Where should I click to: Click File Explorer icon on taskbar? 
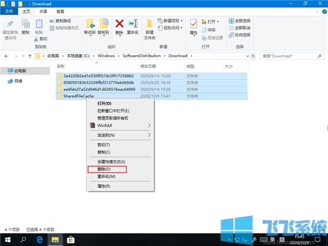(55, 240)
